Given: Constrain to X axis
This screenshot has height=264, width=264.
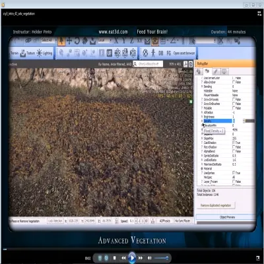Looking at the screenshot, I should [116, 41].
